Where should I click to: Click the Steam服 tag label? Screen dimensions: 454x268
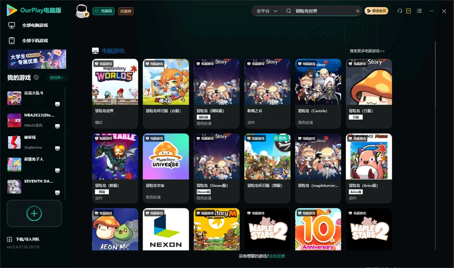coord(203,192)
